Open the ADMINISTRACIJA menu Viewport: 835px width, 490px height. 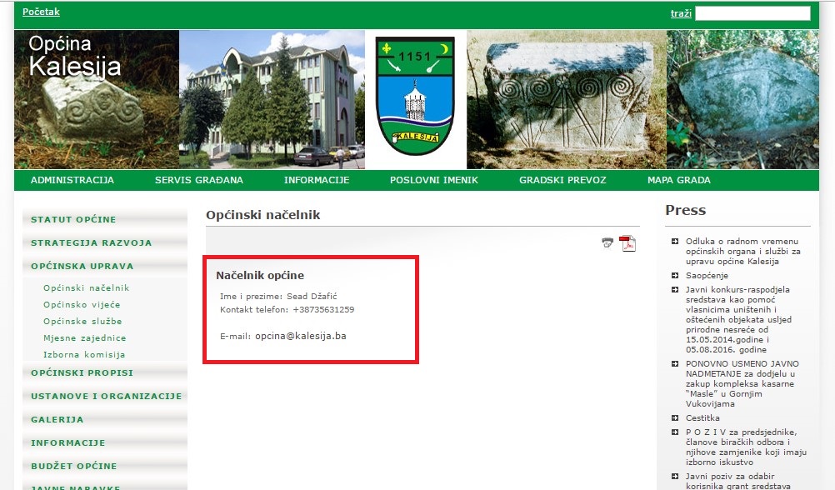[72, 180]
